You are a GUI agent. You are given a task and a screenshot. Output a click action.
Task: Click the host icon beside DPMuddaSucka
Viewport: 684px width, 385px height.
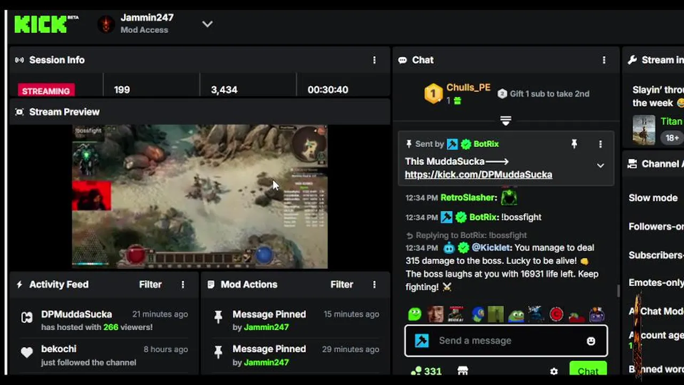click(x=27, y=318)
